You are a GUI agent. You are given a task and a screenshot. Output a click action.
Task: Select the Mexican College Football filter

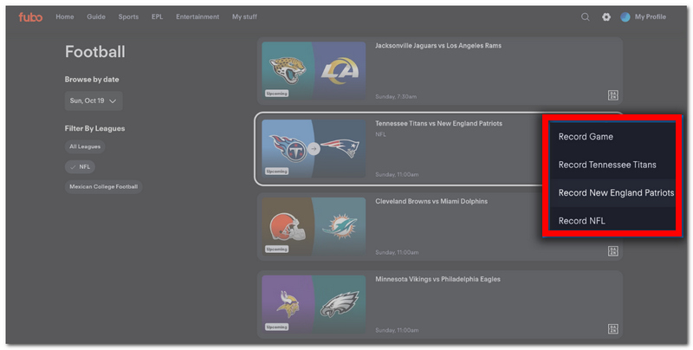click(103, 186)
